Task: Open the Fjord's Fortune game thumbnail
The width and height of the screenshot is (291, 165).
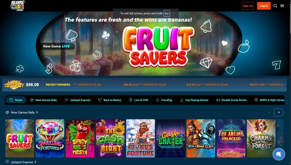Action: click(140, 139)
